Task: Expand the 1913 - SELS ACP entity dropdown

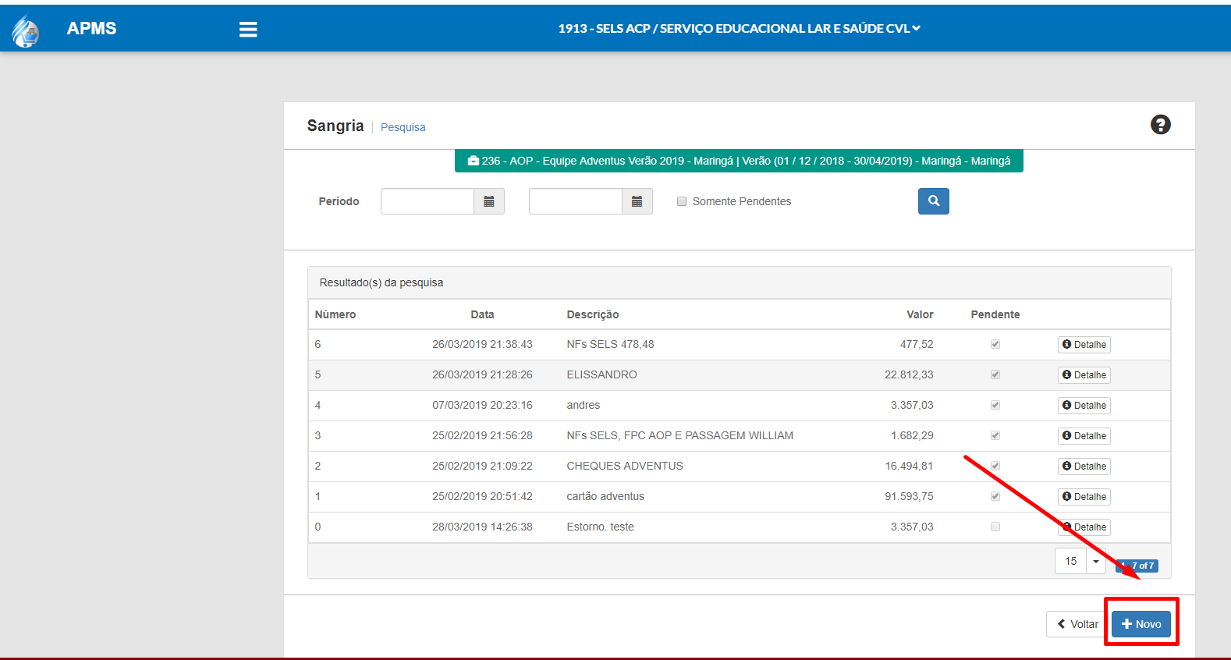Action: tap(739, 29)
